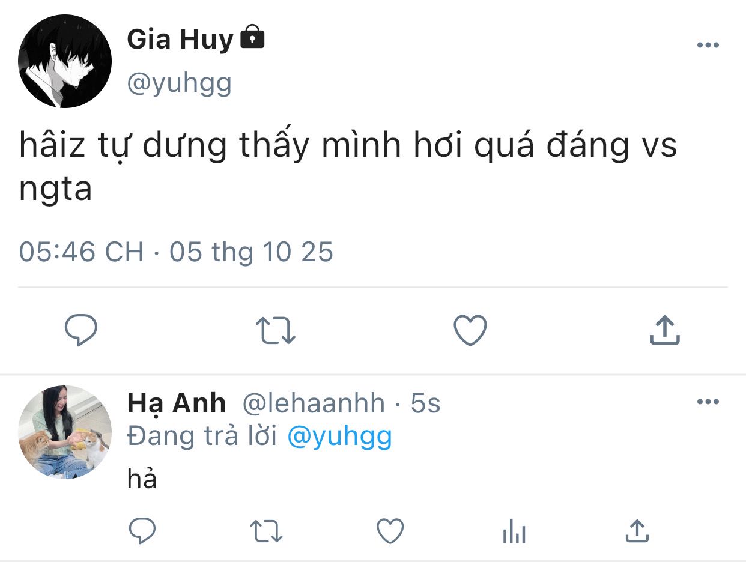Like Gia Huy's main tweet

point(470,330)
